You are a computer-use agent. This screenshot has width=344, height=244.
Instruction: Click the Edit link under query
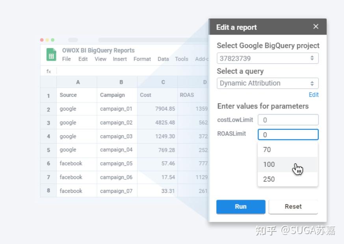point(314,94)
